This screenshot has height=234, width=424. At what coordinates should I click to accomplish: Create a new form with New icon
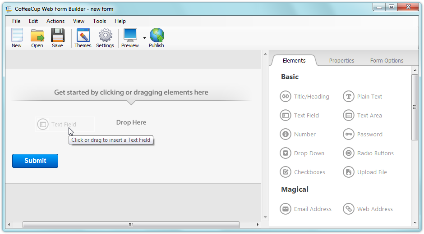17,38
